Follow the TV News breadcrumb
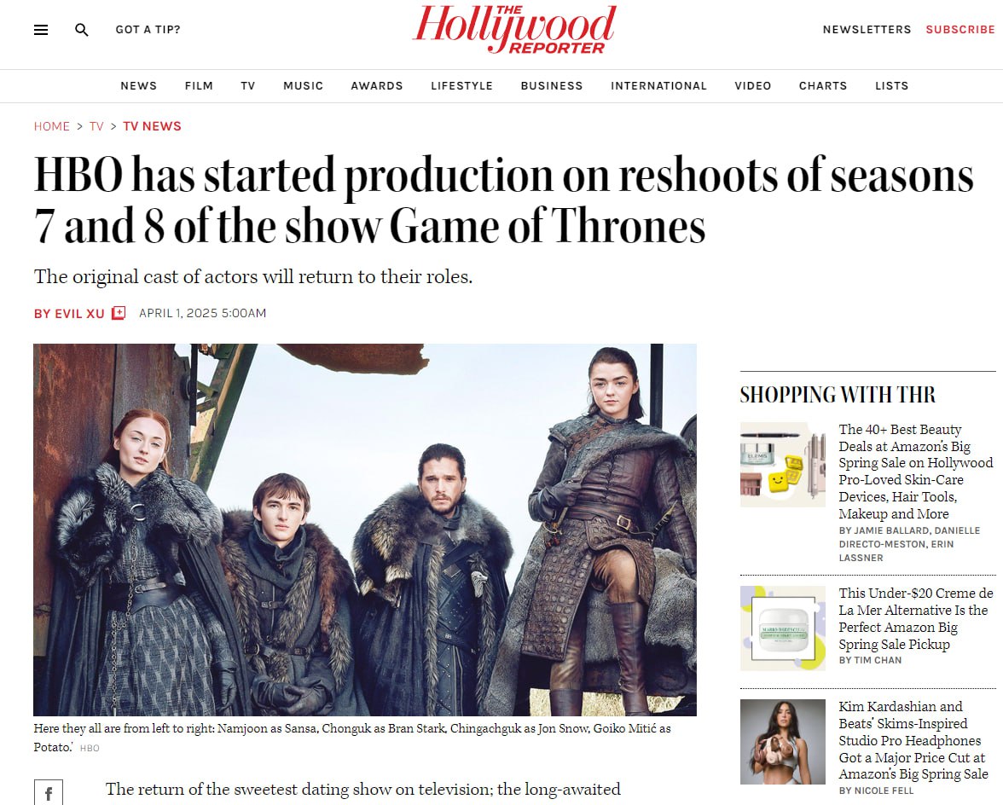Viewport: 1003px width, 805px height. 152,126
